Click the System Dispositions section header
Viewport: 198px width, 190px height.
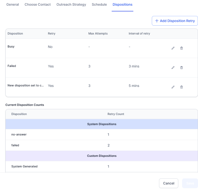pos(102,124)
